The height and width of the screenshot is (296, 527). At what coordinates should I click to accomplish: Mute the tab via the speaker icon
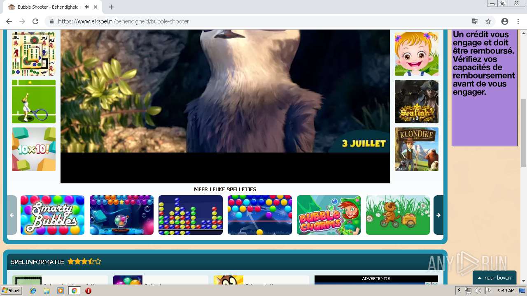coord(87,7)
